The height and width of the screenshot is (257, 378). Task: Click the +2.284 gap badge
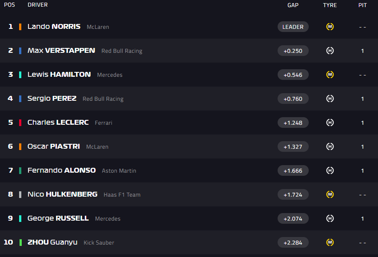tap(293, 242)
